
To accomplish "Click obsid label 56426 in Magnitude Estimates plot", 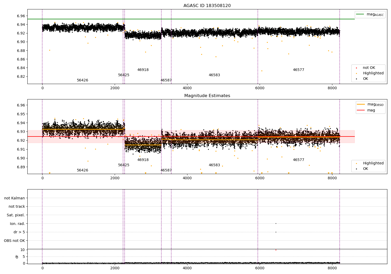I will [x=82, y=170].
